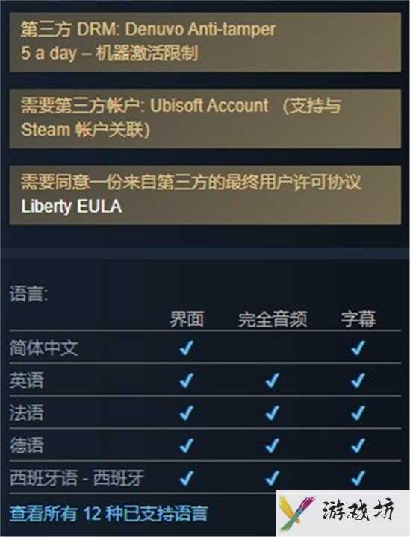Click the German subtitles checkmark
The height and width of the screenshot is (537, 410).
[358, 445]
